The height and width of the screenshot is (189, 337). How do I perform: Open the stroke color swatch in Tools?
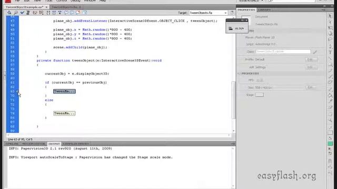coord(330,133)
